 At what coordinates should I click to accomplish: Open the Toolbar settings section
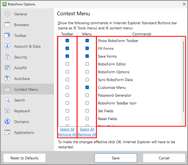tap(27, 36)
